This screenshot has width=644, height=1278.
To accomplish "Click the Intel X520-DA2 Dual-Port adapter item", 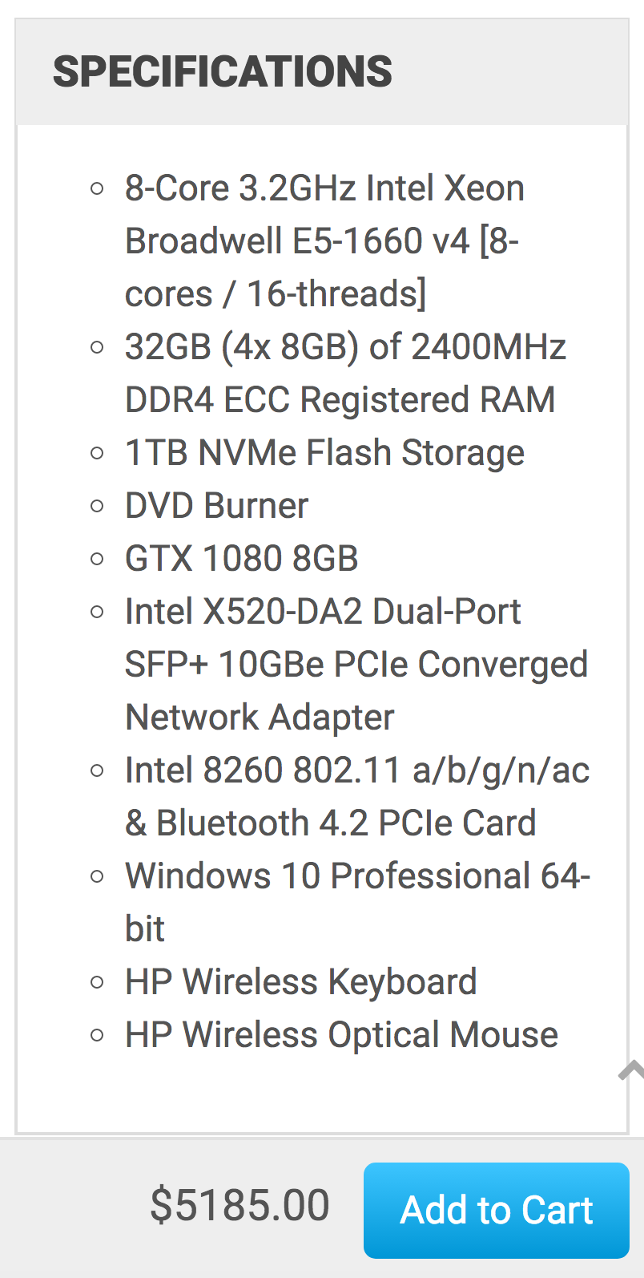I will pyautogui.click(x=356, y=665).
